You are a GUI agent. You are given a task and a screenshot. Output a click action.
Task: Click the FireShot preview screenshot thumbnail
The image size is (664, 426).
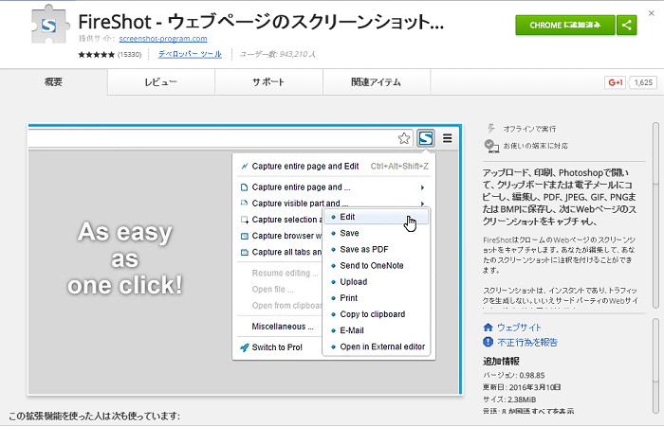[245, 259]
